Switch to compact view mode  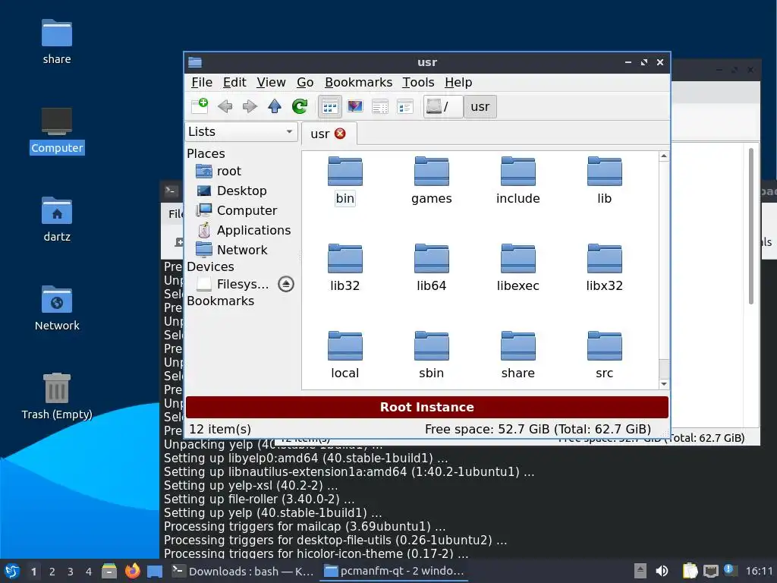(x=405, y=106)
